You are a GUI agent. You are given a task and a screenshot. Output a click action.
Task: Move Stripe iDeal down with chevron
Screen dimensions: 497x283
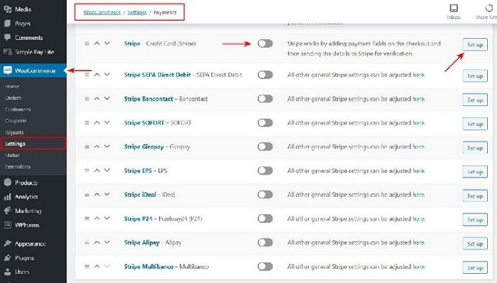click(x=107, y=195)
